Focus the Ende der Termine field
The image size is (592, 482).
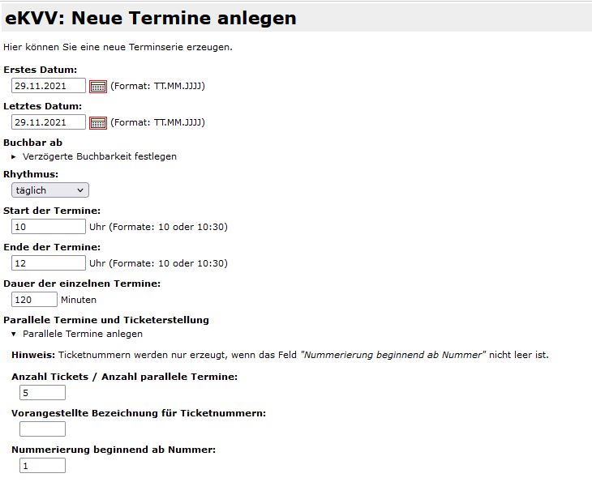[x=49, y=263]
